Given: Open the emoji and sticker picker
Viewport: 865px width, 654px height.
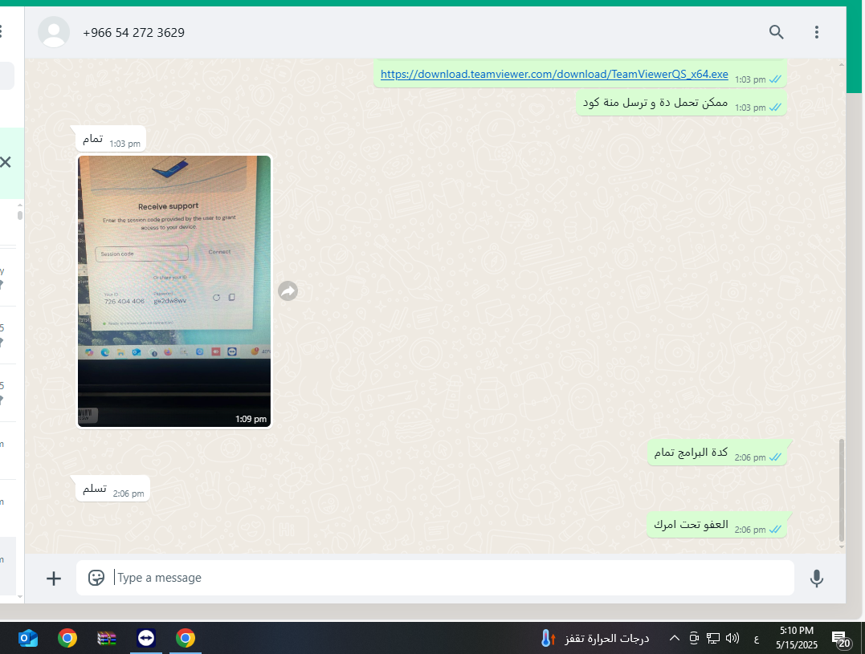Looking at the screenshot, I should 96,578.
